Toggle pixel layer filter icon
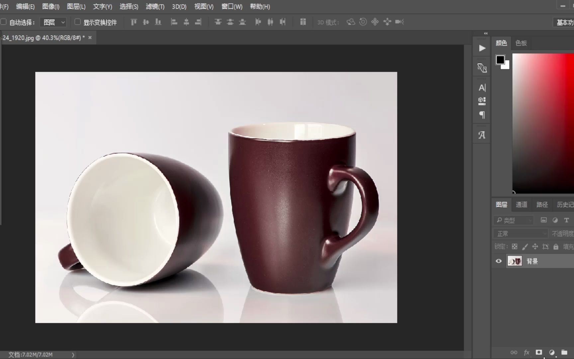This screenshot has width=574, height=359. click(544, 220)
